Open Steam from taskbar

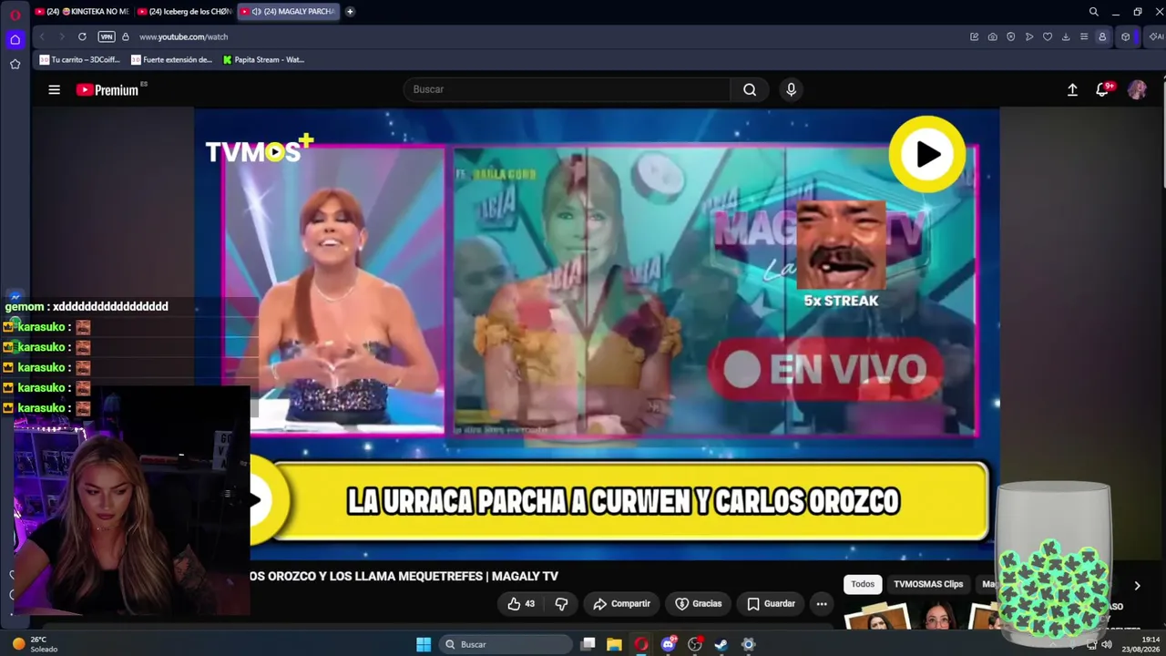pyautogui.click(x=721, y=644)
